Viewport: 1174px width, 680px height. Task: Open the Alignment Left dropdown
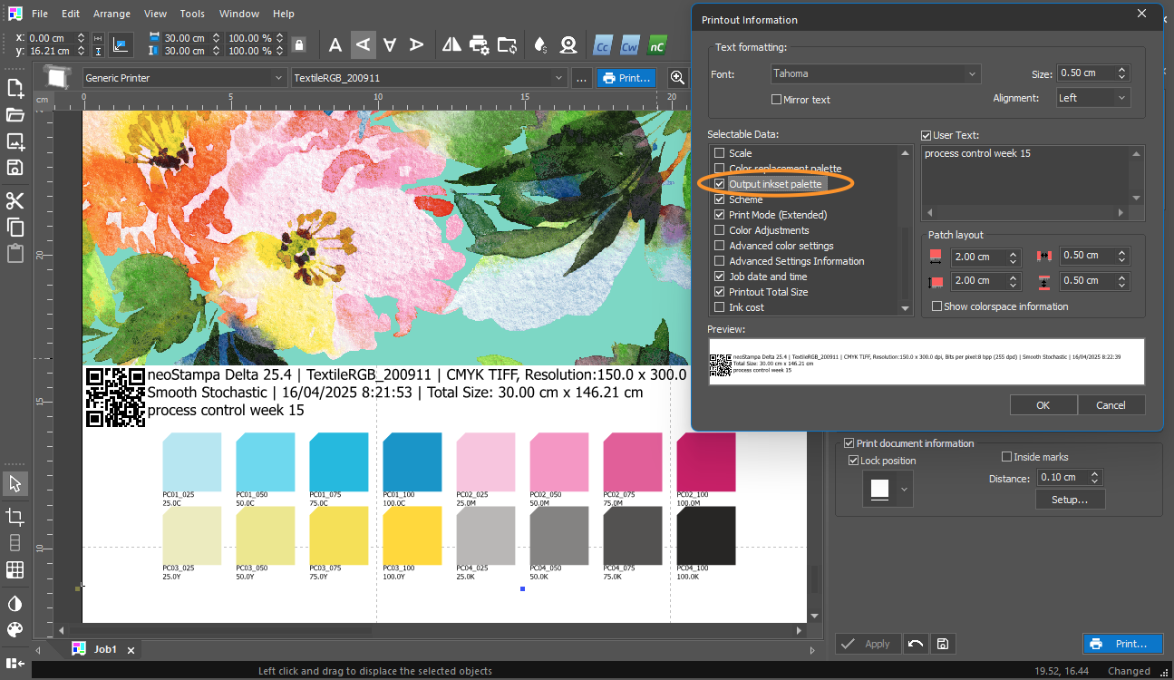tap(1092, 98)
